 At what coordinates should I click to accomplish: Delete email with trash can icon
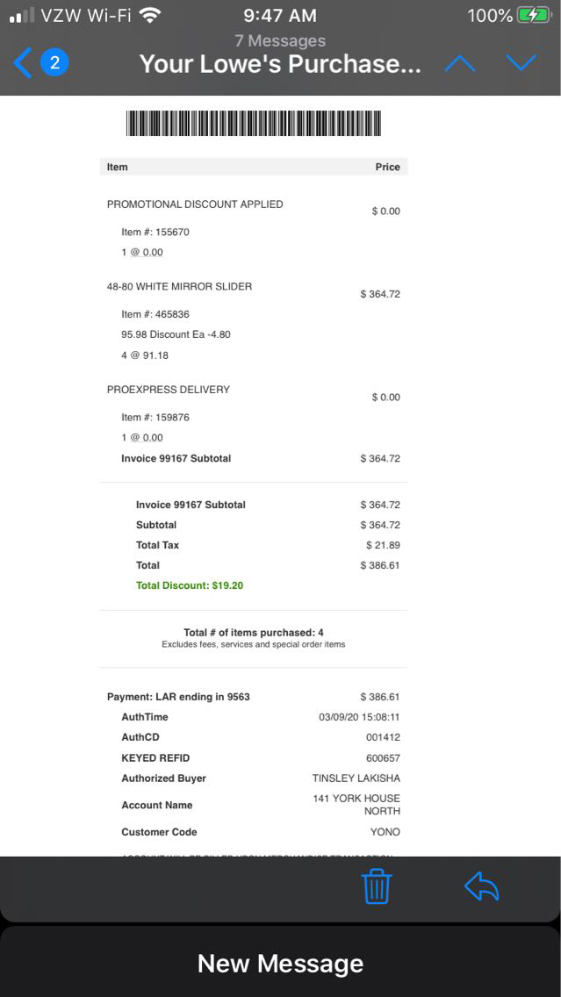[377, 886]
